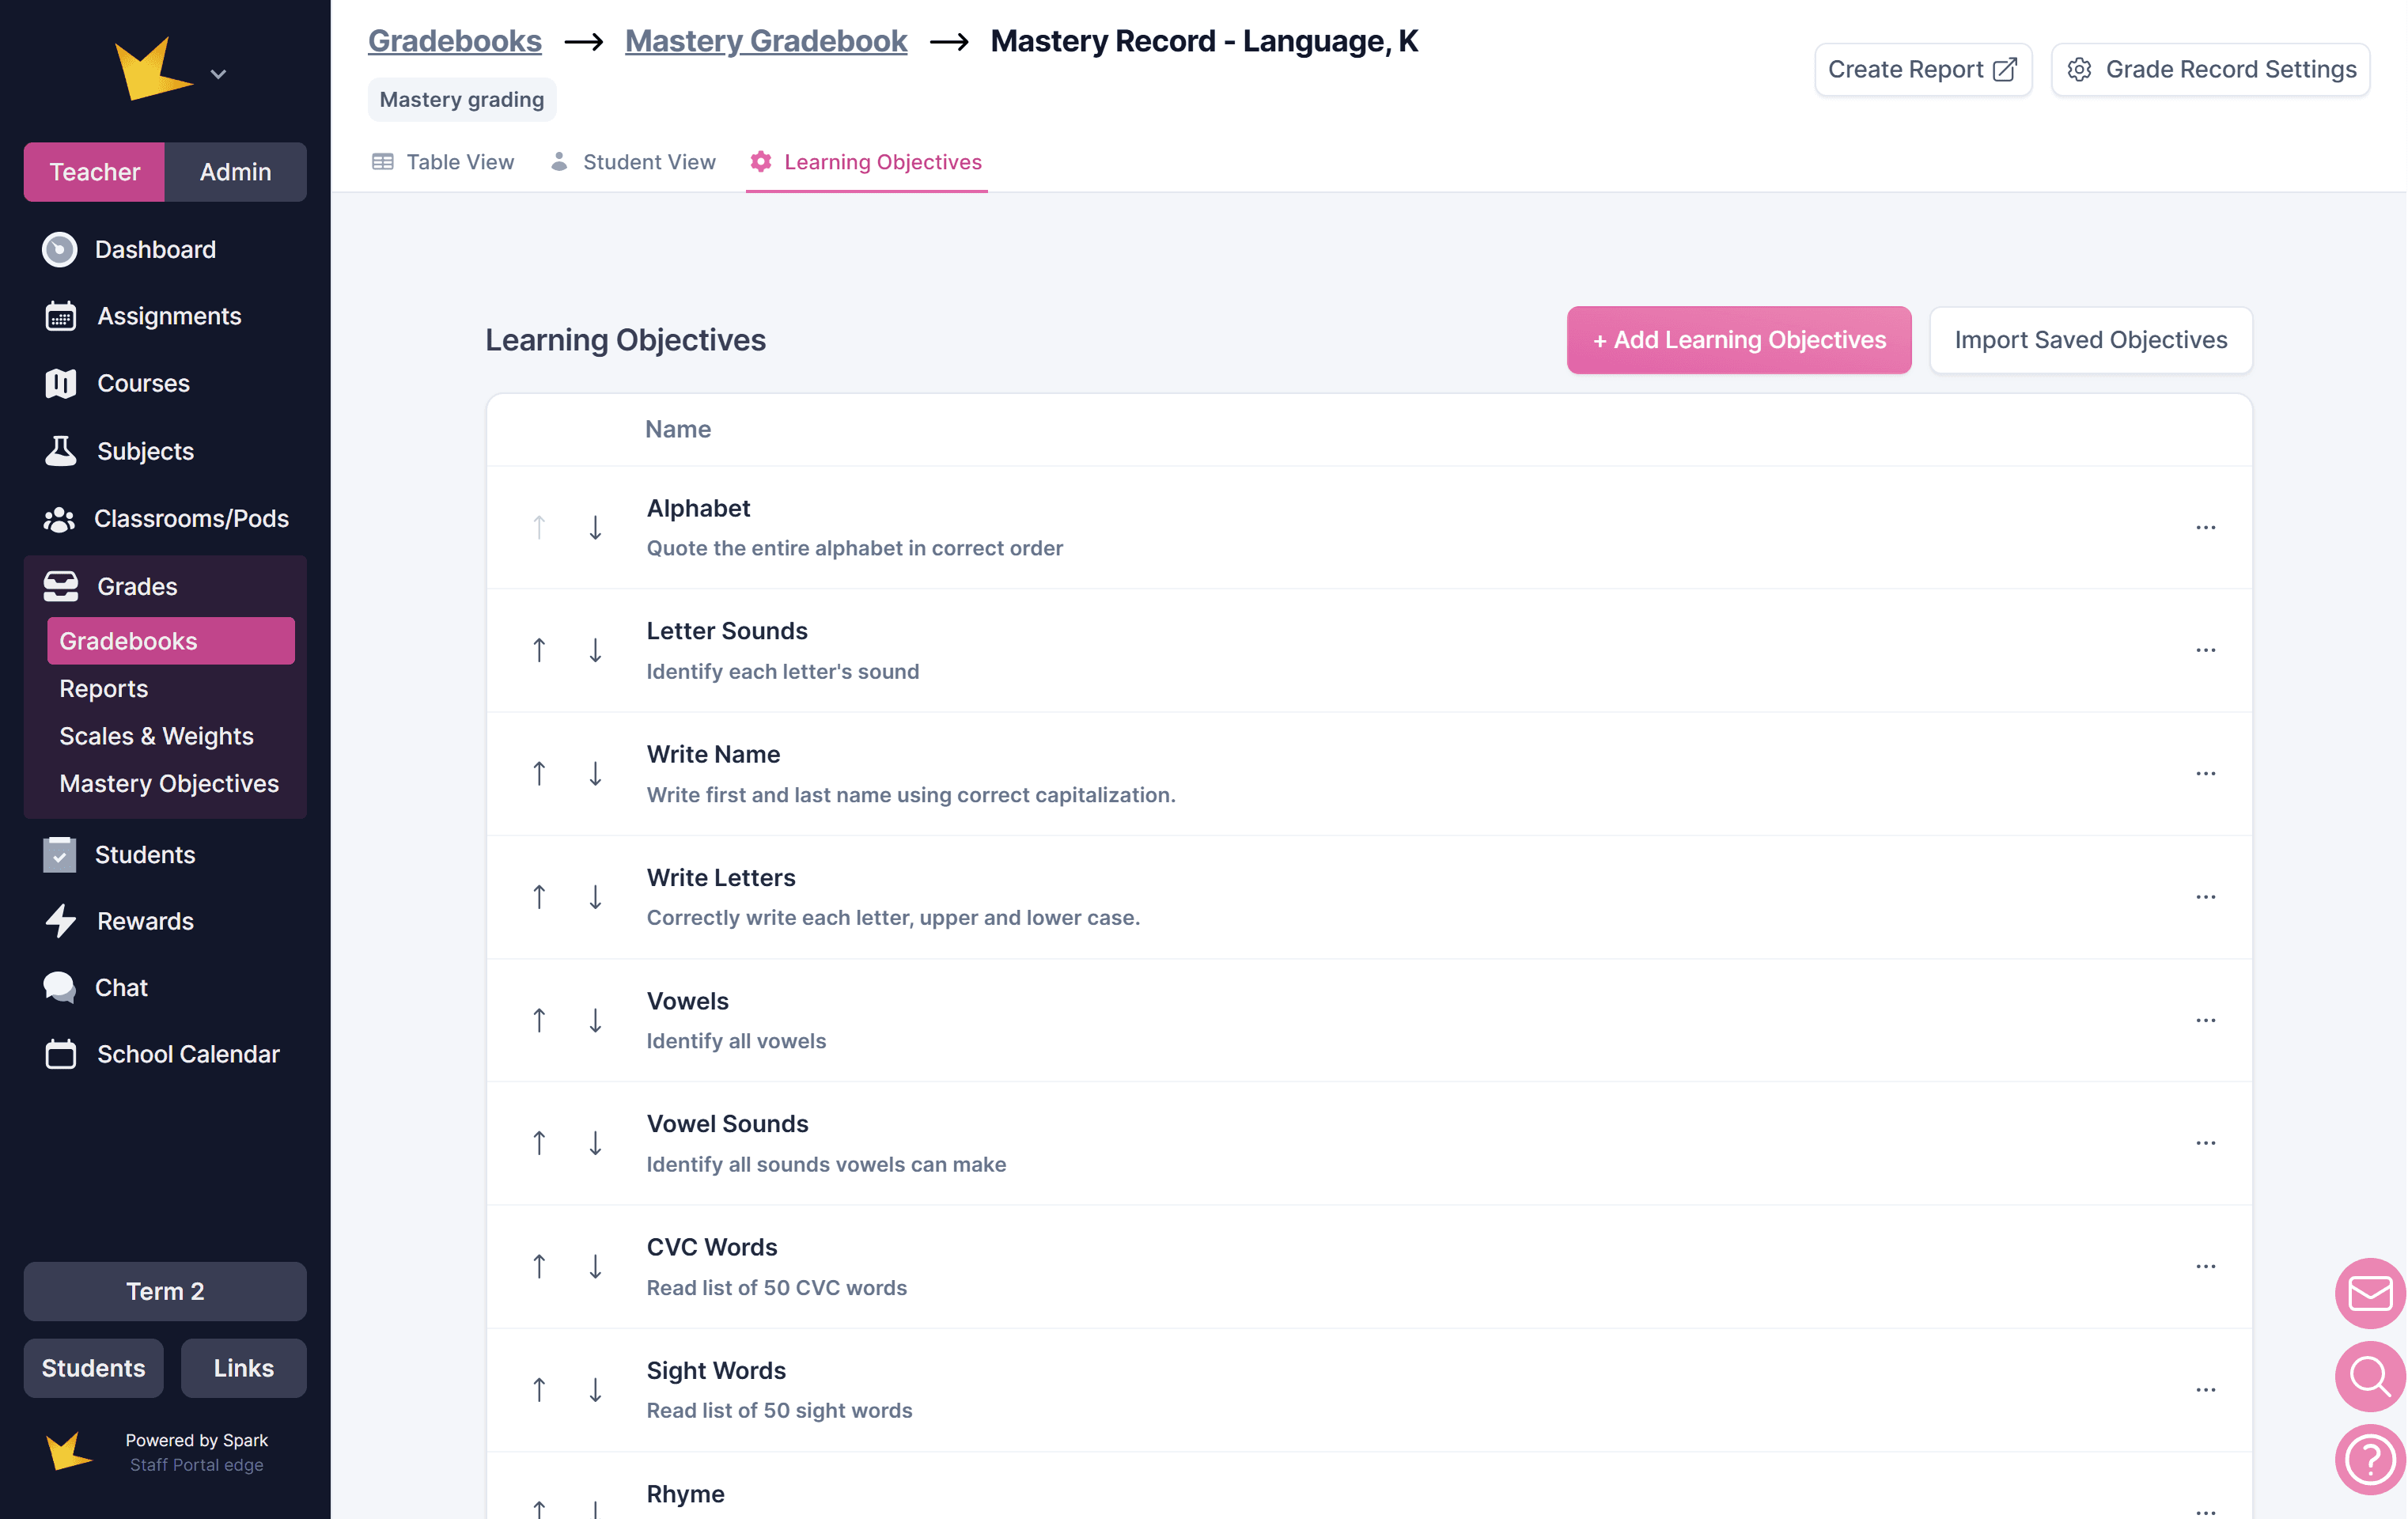Follow the Mastery Gradebook breadcrumb link
2408x1519 pixels.
[x=766, y=41]
